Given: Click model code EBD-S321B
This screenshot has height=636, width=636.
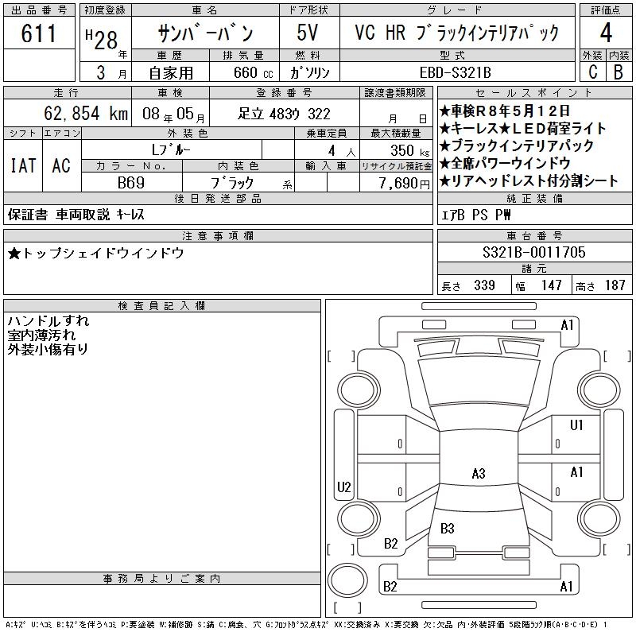Looking at the screenshot, I should pyautogui.click(x=455, y=72).
